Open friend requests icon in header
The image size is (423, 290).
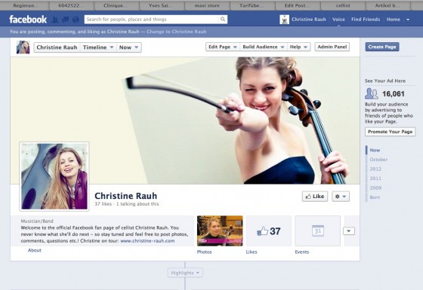[x=55, y=20]
